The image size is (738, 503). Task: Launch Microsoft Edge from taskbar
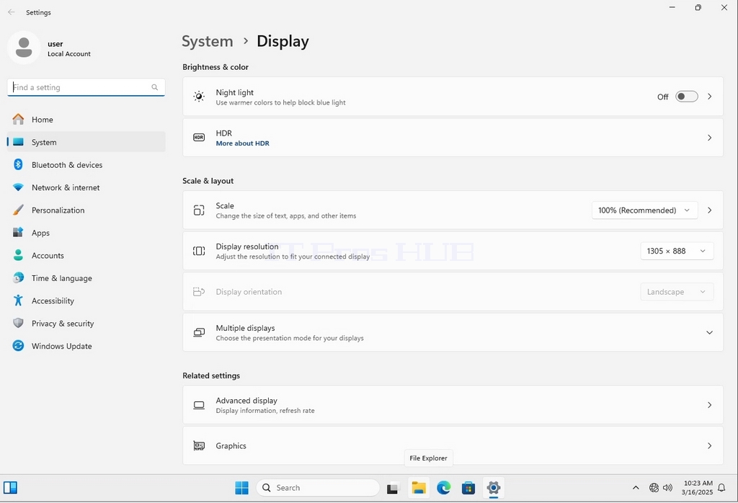[x=443, y=488]
